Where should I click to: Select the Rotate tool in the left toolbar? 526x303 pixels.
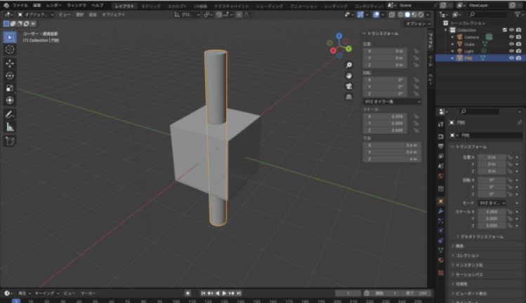[x=10, y=76]
